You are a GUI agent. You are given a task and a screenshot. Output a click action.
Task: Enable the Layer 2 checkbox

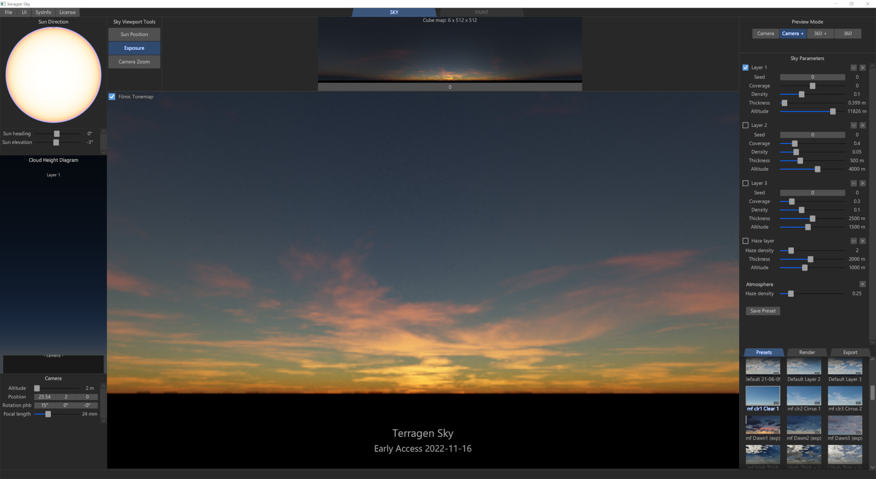point(745,125)
